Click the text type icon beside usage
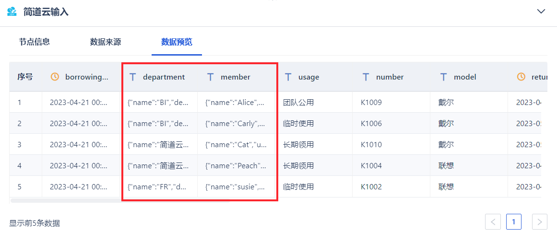 click(288, 77)
